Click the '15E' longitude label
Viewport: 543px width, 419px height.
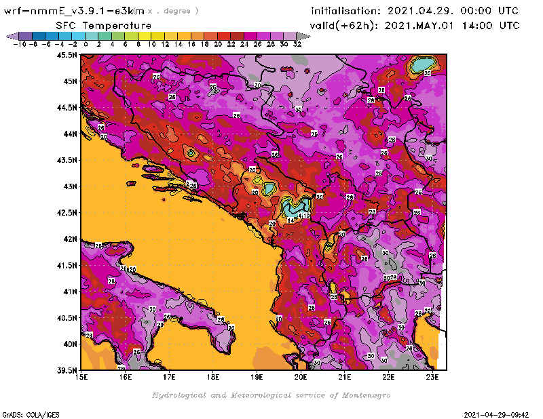81,377
